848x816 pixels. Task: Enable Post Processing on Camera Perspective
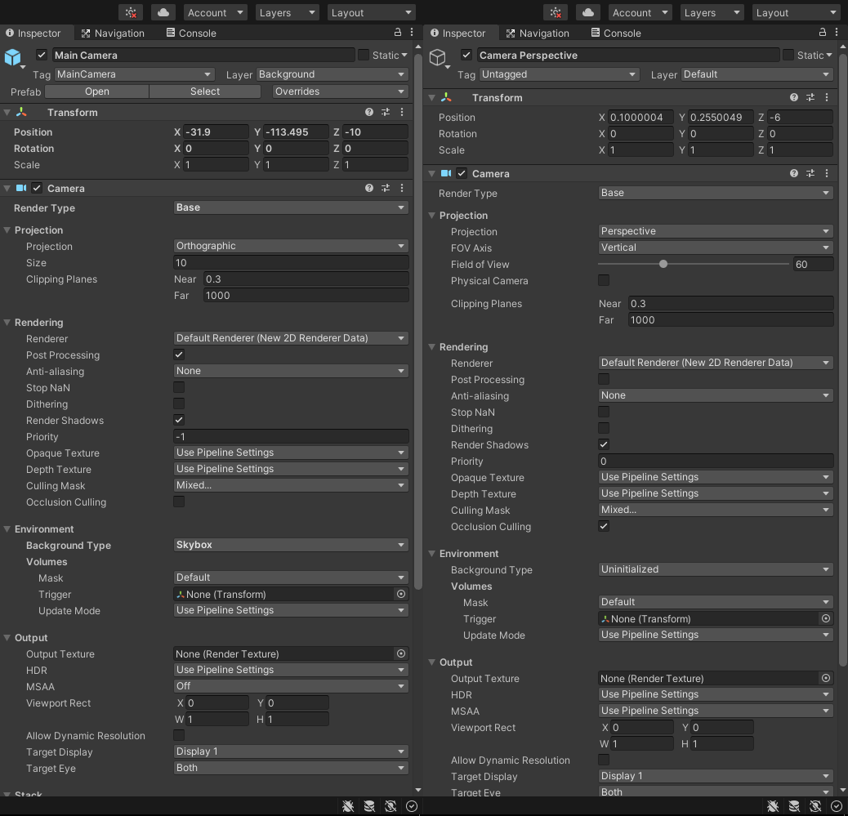coord(603,380)
